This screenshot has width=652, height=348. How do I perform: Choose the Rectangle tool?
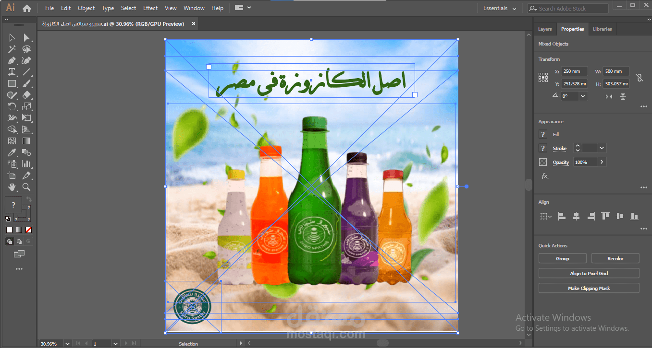click(12, 83)
